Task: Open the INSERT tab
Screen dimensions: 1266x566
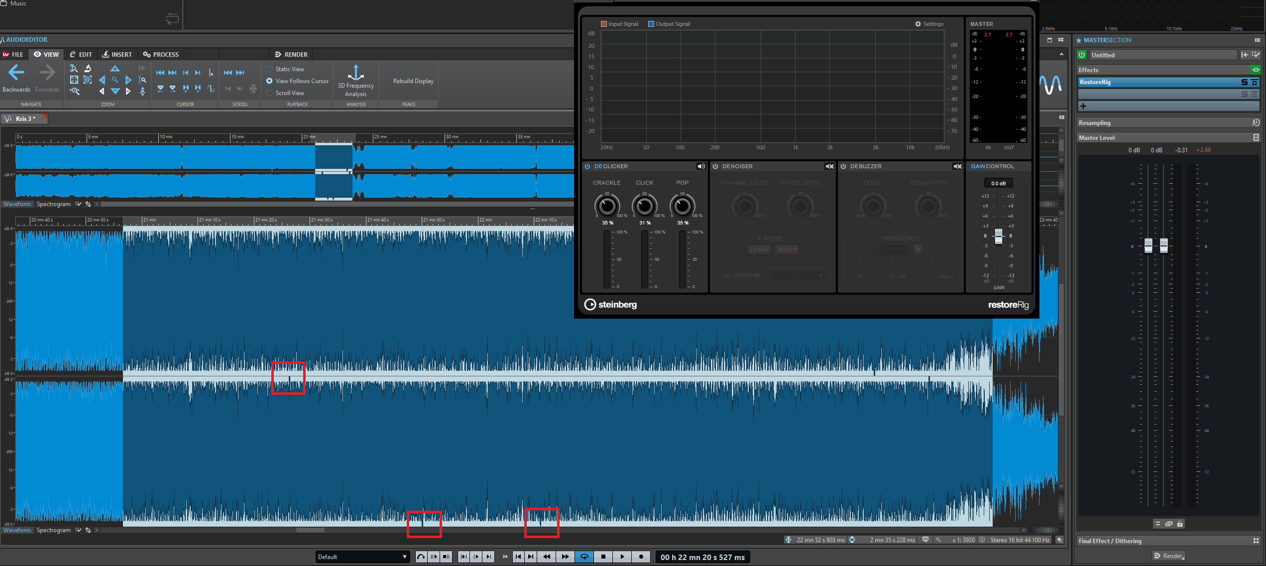Action: (x=117, y=54)
